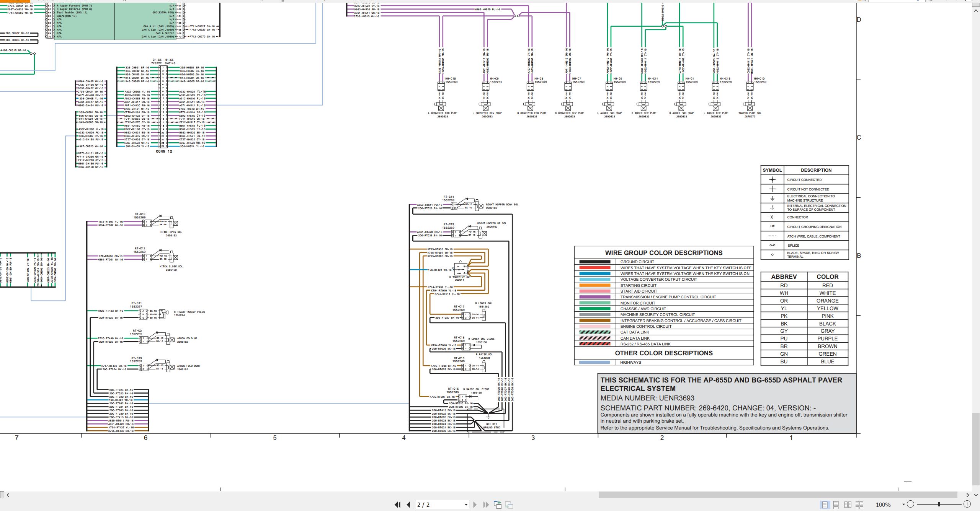
Task: Click the next view icon
Action: (x=509, y=504)
